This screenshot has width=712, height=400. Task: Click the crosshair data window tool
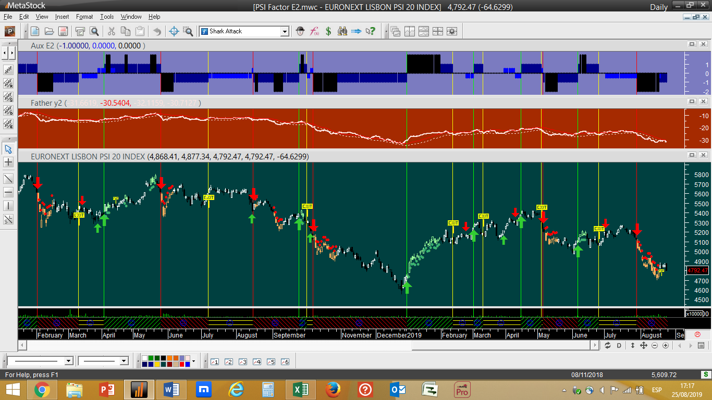175,31
